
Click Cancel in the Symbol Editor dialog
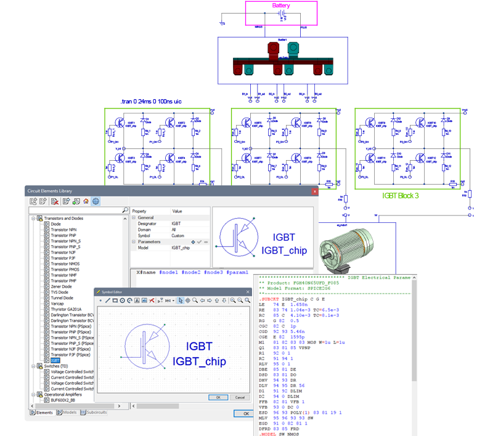tap(240, 398)
